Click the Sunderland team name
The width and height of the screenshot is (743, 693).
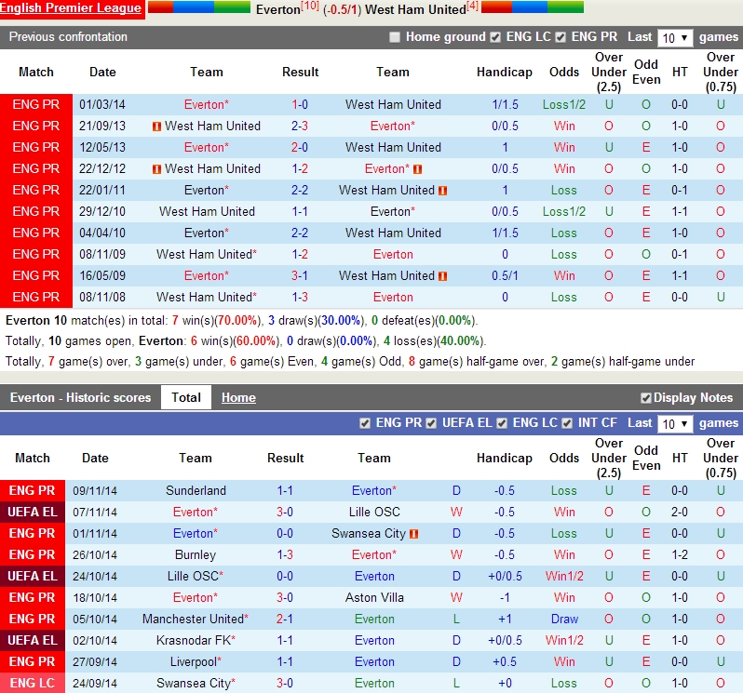[196, 491]
